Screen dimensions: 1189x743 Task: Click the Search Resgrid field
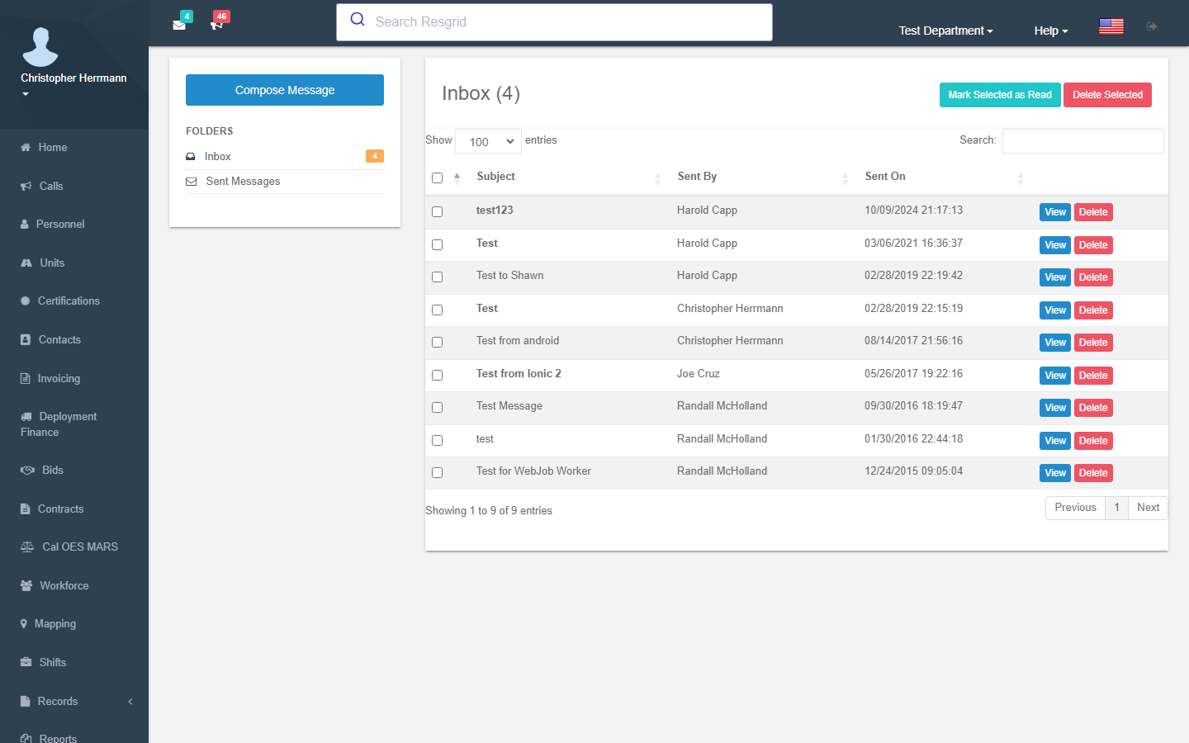click(554, 22)
